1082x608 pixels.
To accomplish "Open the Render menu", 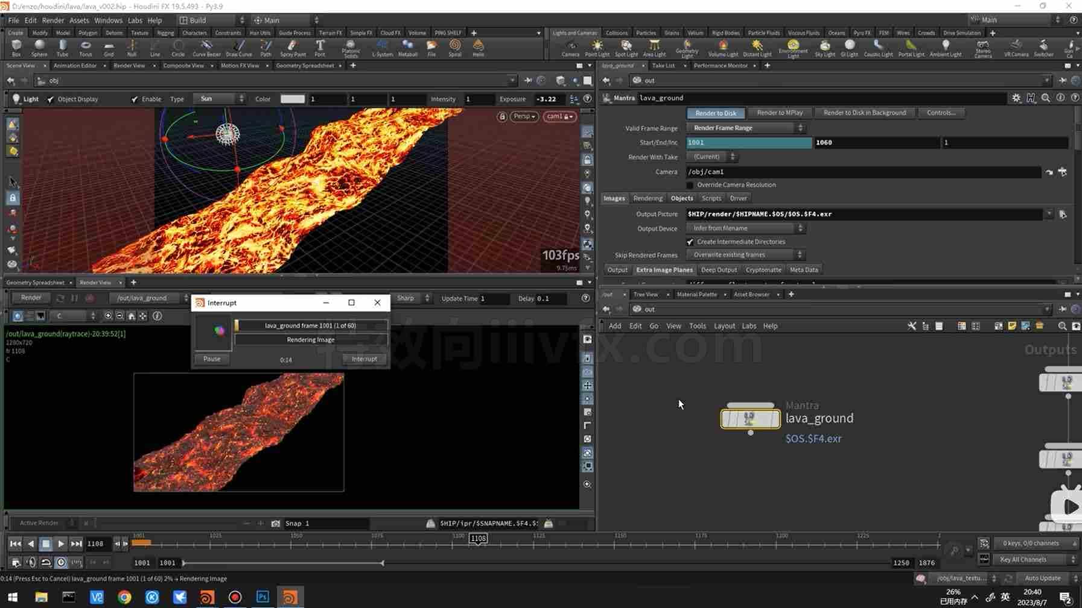I will coord(53,20).
